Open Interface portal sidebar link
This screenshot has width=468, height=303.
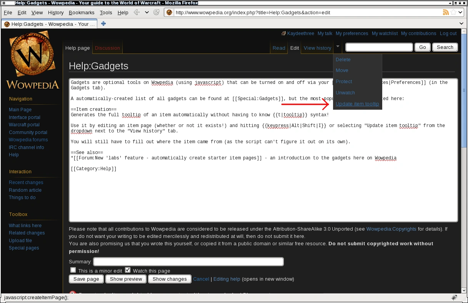(25, 117)
